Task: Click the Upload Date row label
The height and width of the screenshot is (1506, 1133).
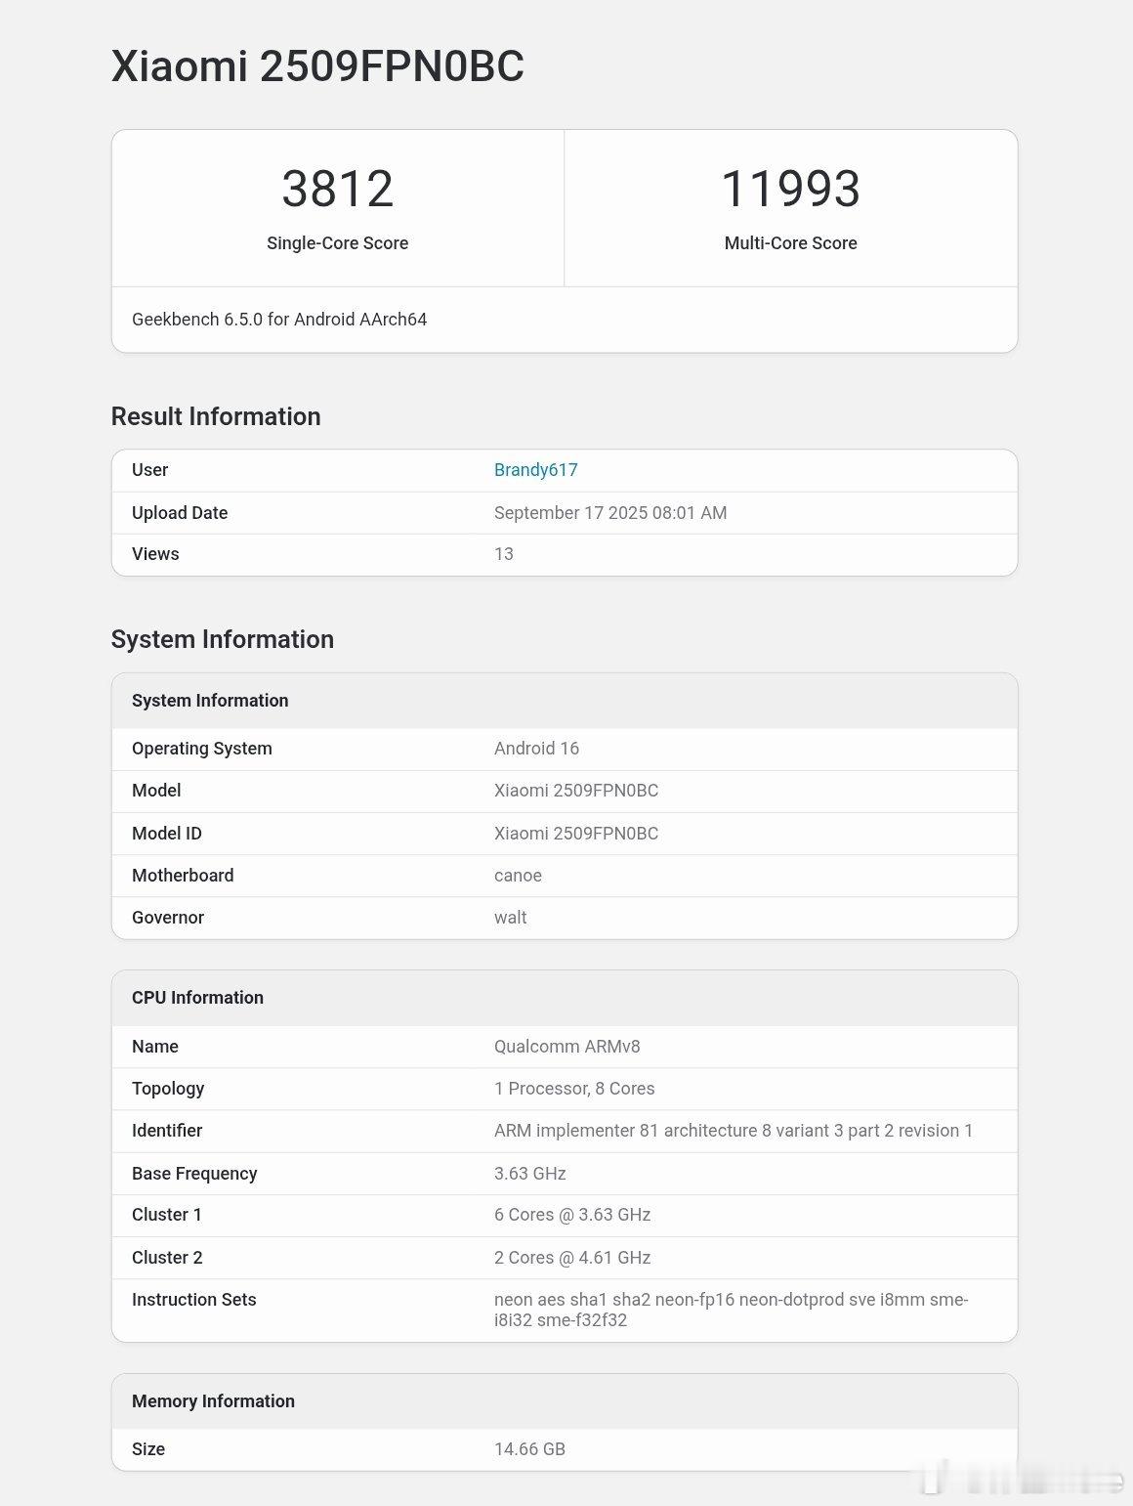Action: pos(180,513)
